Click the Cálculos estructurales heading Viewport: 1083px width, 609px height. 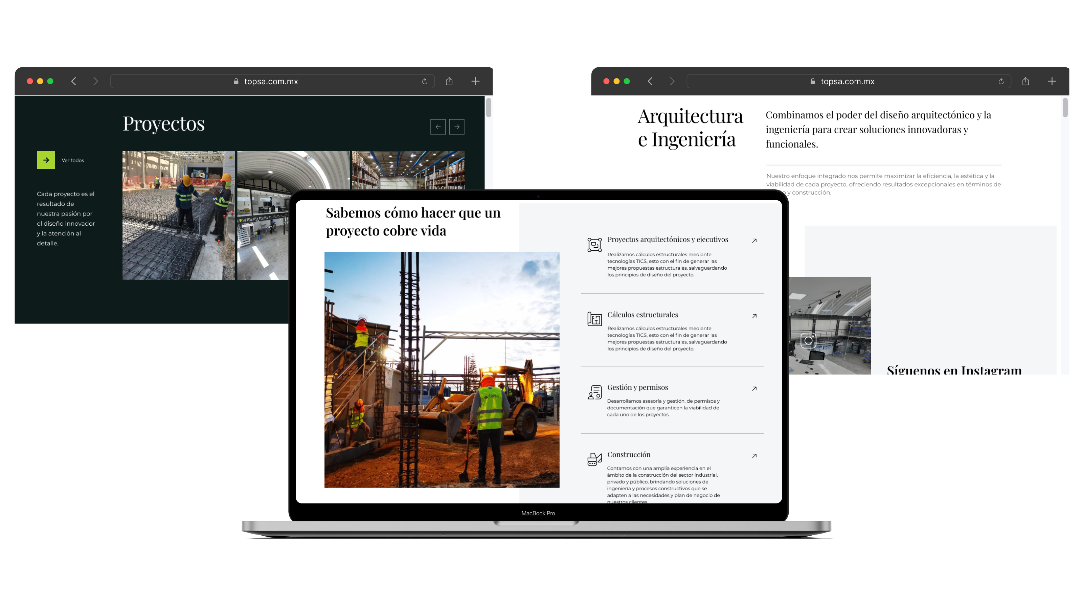(x=642, y=315)
